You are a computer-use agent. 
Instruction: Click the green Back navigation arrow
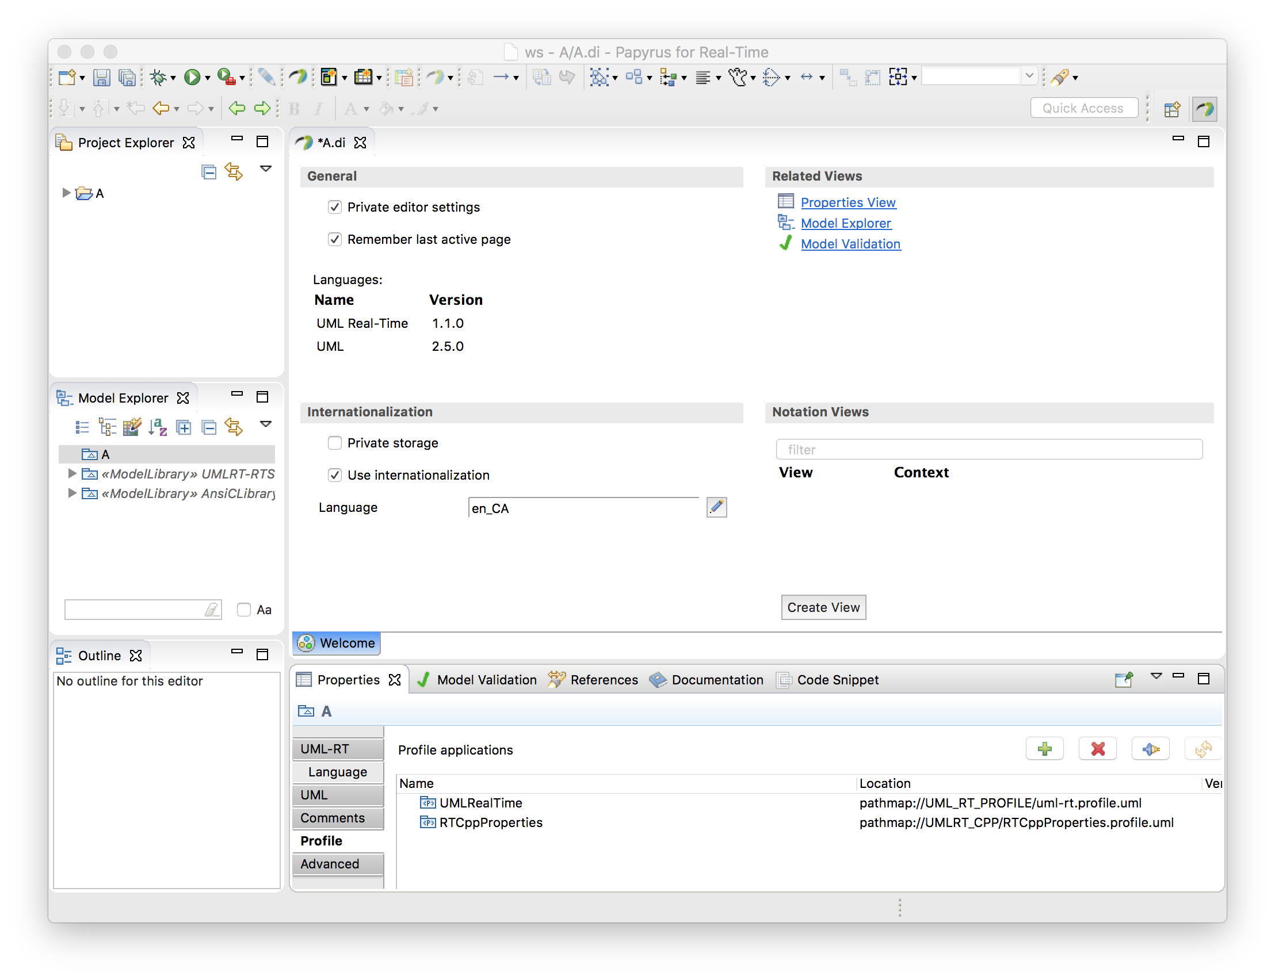[x=236, y=108]
